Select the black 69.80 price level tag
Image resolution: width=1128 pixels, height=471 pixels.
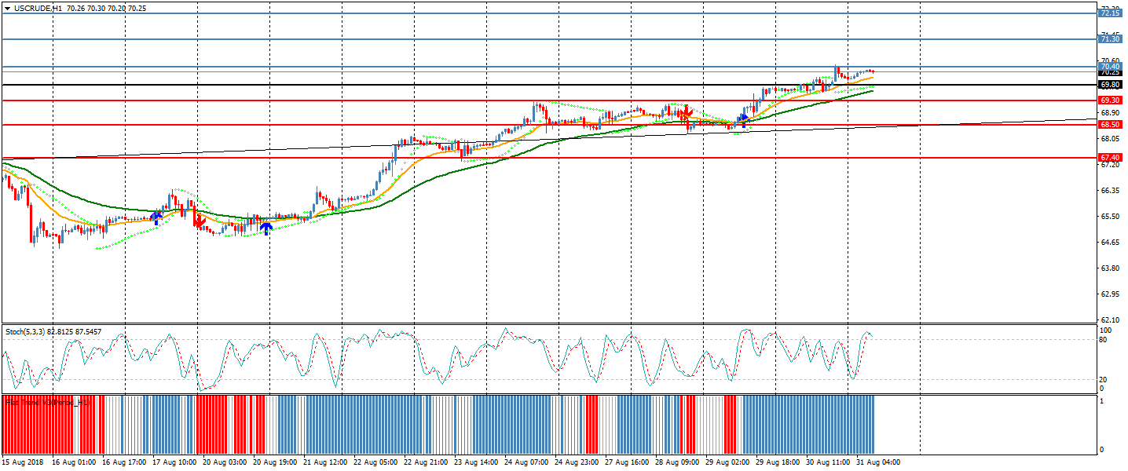(x=1110, y=85)
